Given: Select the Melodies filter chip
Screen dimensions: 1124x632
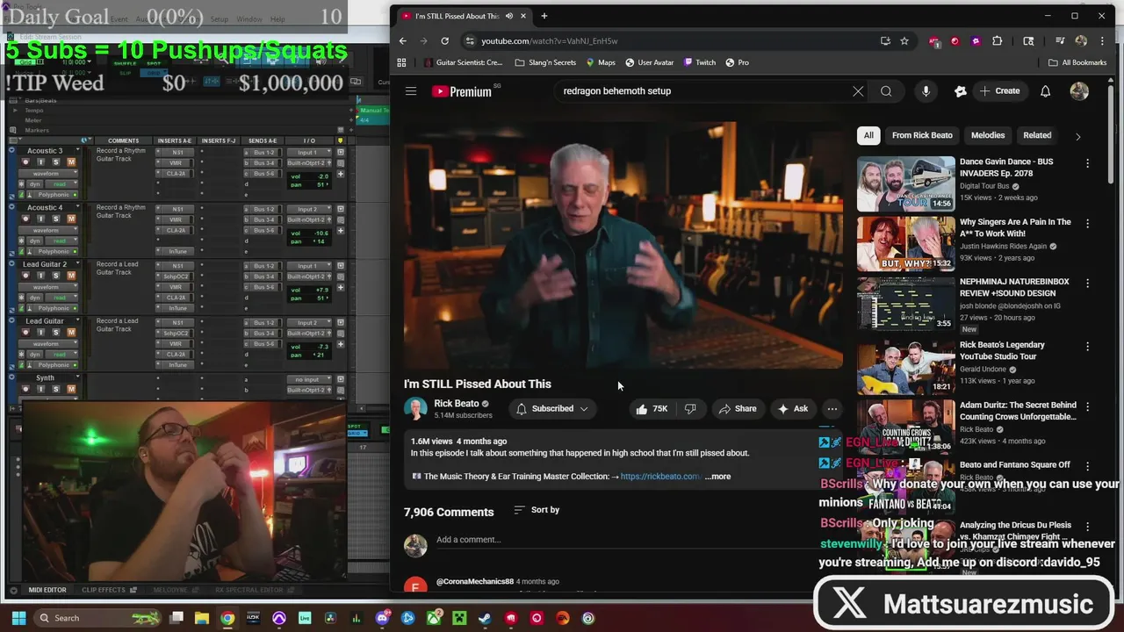Looking at the screenshot, I should 988,135.
